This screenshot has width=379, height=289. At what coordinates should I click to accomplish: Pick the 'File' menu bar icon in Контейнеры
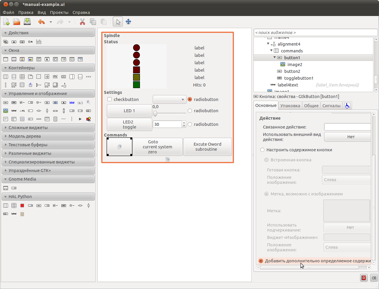coord(55,77)
